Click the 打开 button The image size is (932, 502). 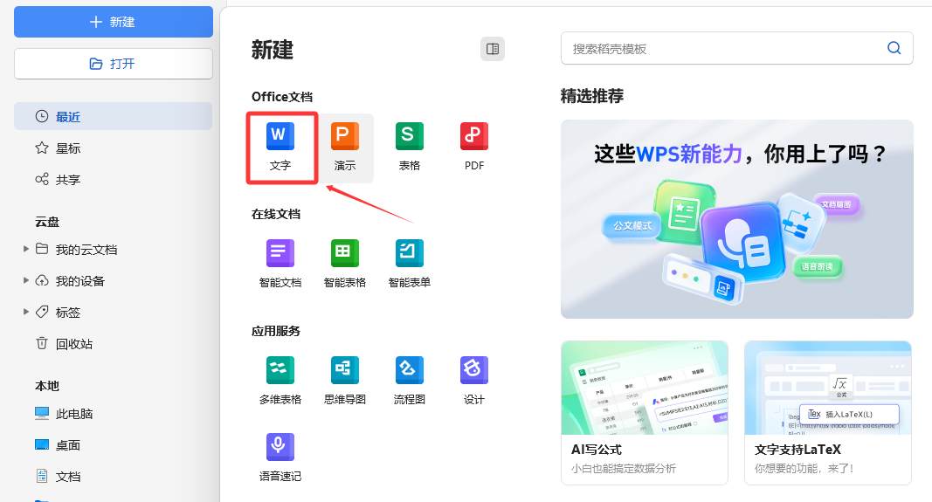coord(114,64)
